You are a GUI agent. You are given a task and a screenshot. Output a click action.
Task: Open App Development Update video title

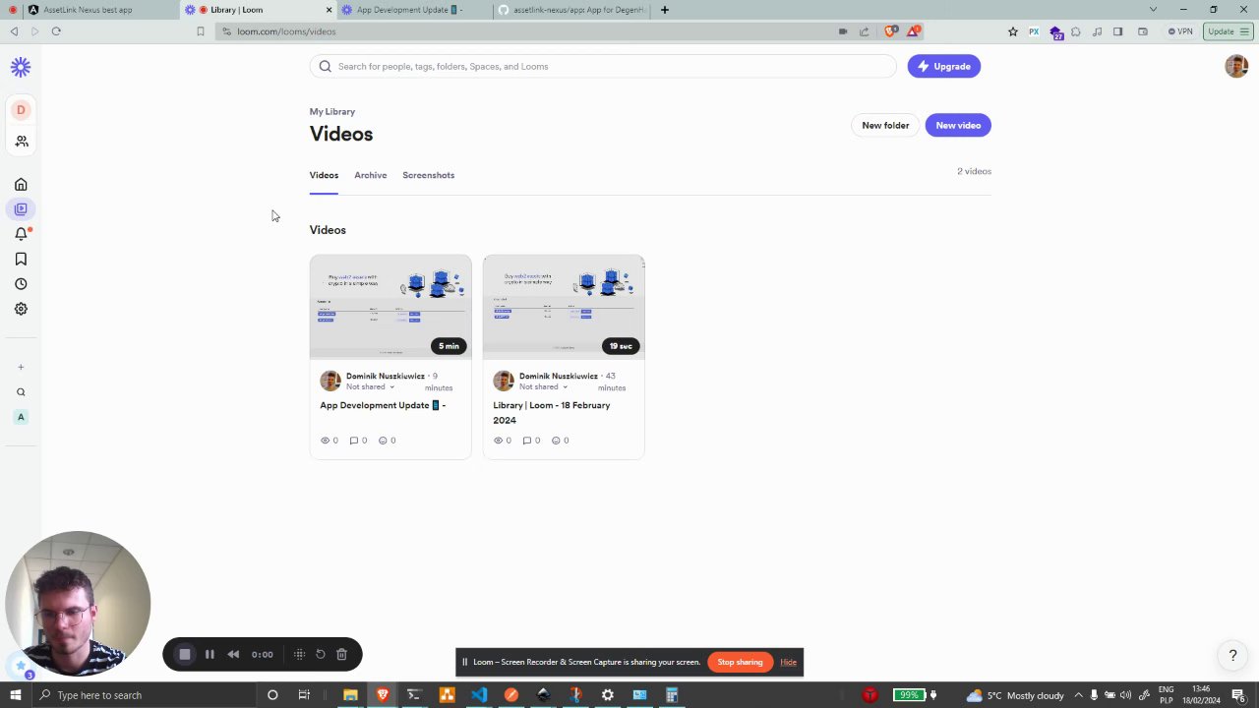click(x=383, y=405)
